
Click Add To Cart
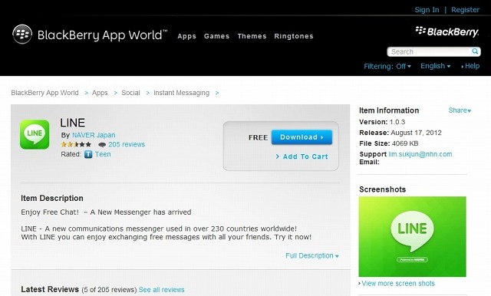[302, 156]
